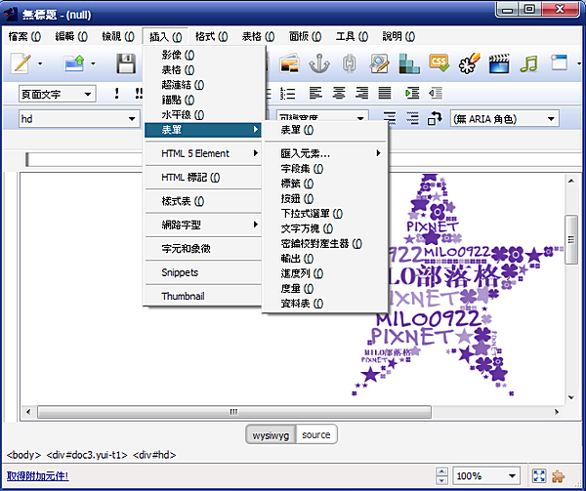Open the 檢視 menu
The width and height of the screenshot is (586, 491).
point(118,36)
